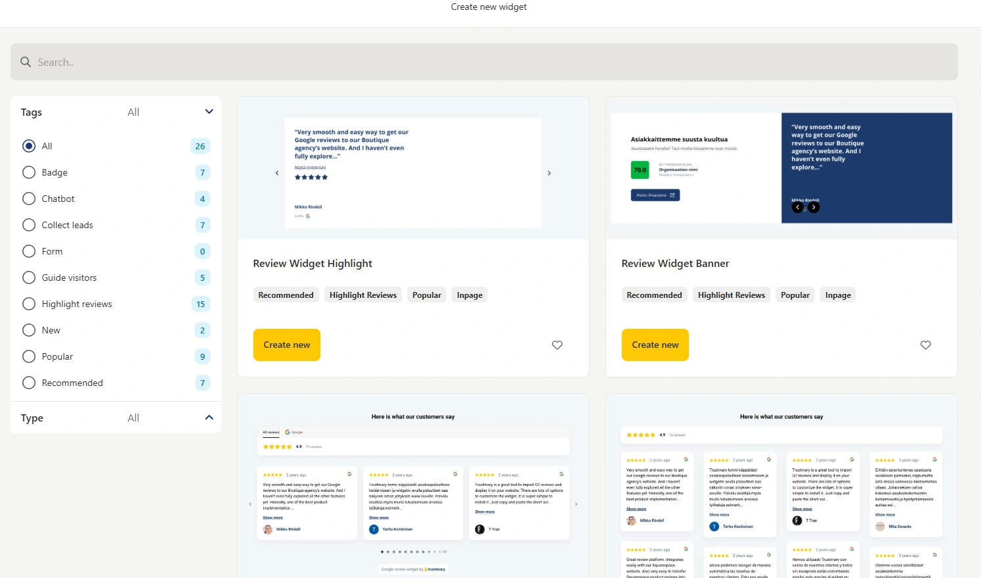Select the Highlight reviews tag filter
Viewport: 981px width, 578px height.
point(29,304)
